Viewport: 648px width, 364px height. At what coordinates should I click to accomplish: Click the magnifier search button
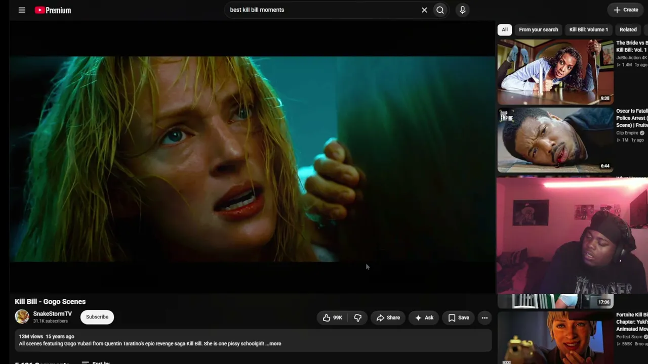tap(440, 10)
